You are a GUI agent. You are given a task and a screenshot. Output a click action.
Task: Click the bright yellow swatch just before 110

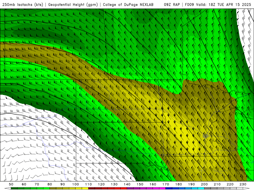(85, 188)
